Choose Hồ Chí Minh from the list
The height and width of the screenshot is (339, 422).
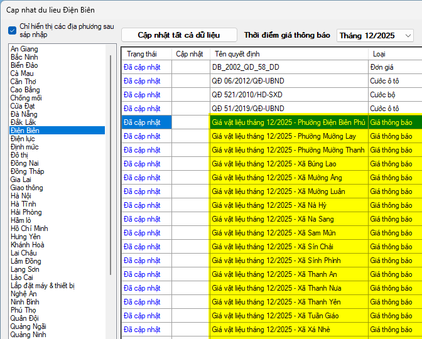tap(29, 229)
